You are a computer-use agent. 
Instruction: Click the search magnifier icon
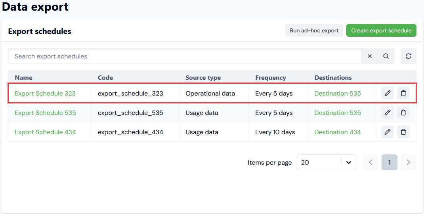[x=386, y=56]
